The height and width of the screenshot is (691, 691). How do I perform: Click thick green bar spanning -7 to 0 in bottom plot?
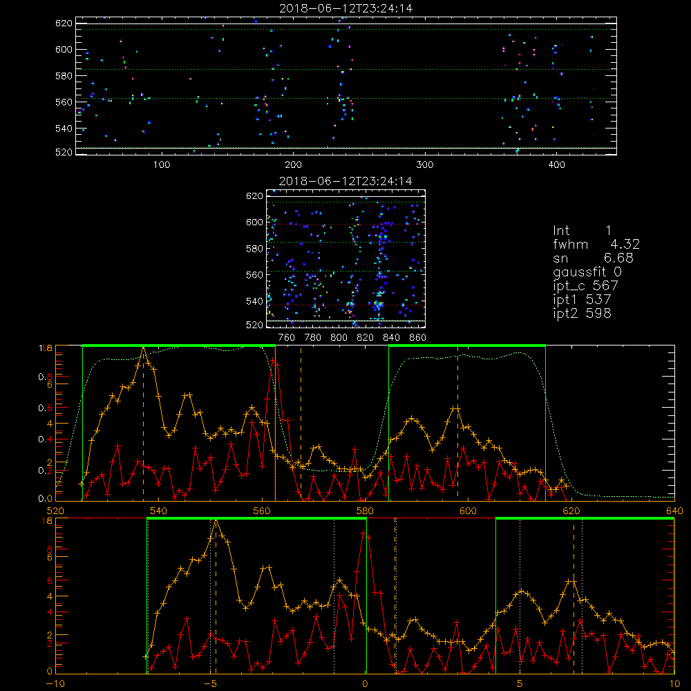(x=256, y=518)
